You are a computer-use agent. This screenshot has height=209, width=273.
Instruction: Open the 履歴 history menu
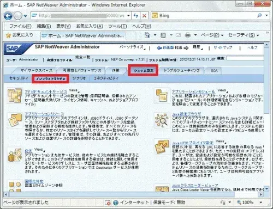(x=197, y=47)
